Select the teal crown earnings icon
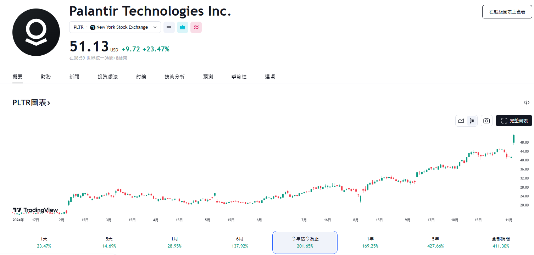534x255 pixels. (x=182, y=27)
